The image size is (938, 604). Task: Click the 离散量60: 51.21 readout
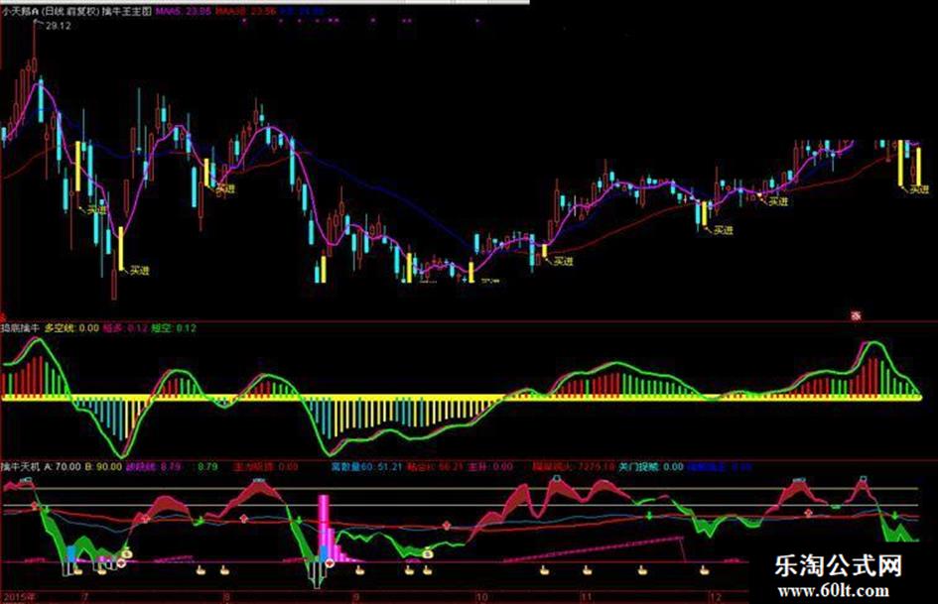click(366, 466)
